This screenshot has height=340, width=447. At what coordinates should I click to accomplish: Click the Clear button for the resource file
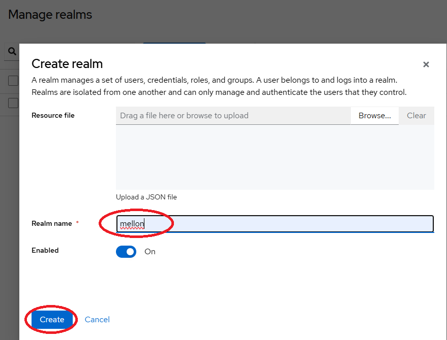coord(416,116)
